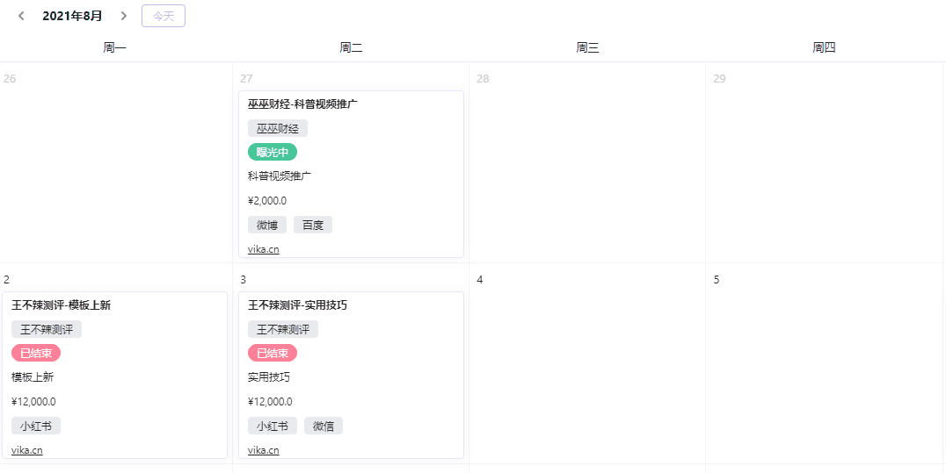Open the 王不辣测评-实用技巧 card title

pos(297,305)
